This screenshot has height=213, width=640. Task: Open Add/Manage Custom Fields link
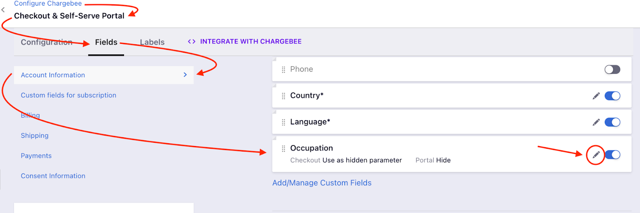click(x=322, y=183)
